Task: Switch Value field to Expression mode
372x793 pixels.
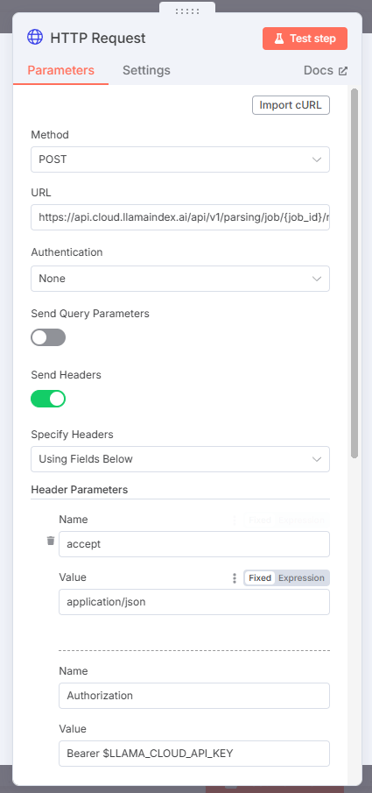Action: click(x=301, y=578)
